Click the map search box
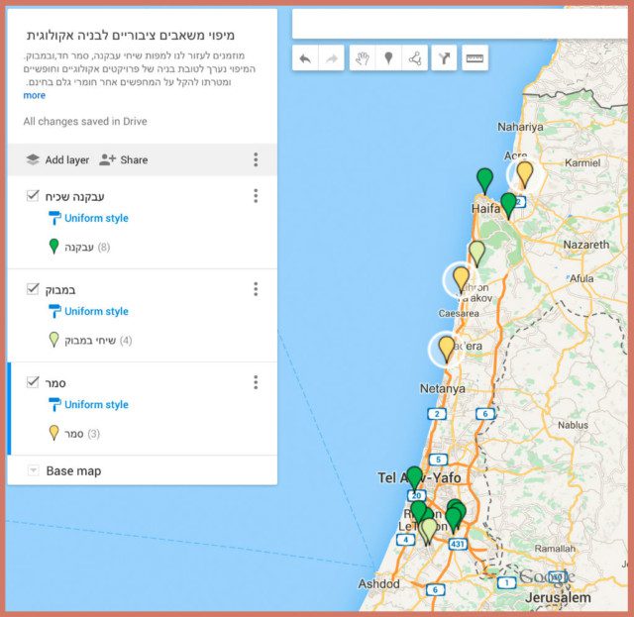Image resolution: width=634 pixels, height=617 pixels. click(460, 24)
